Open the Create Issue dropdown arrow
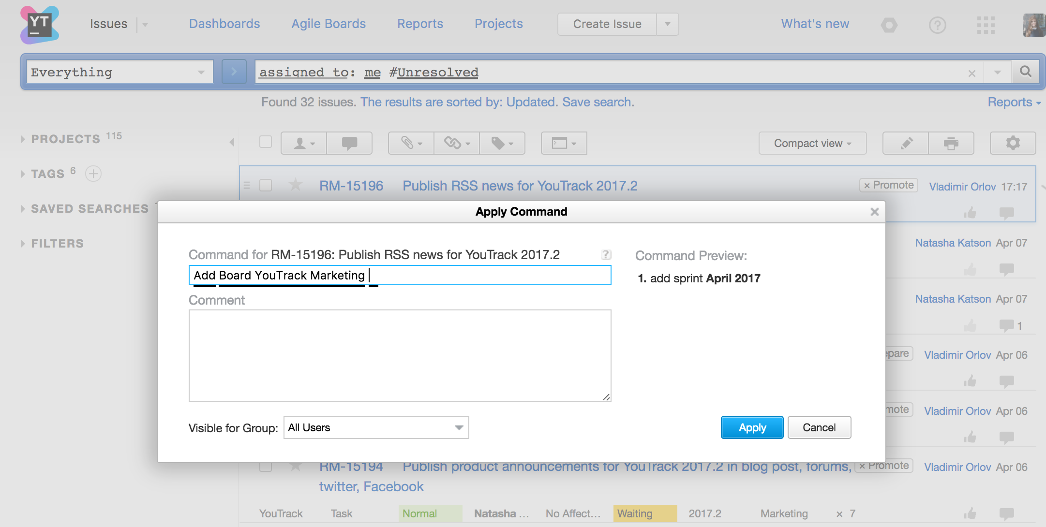This screenshot has height=527, width=1046. point(668,24)
